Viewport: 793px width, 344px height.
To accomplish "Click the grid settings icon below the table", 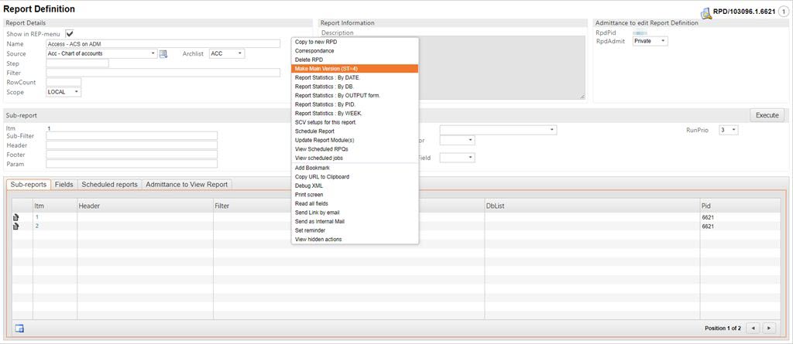I will tap(19, 328).
